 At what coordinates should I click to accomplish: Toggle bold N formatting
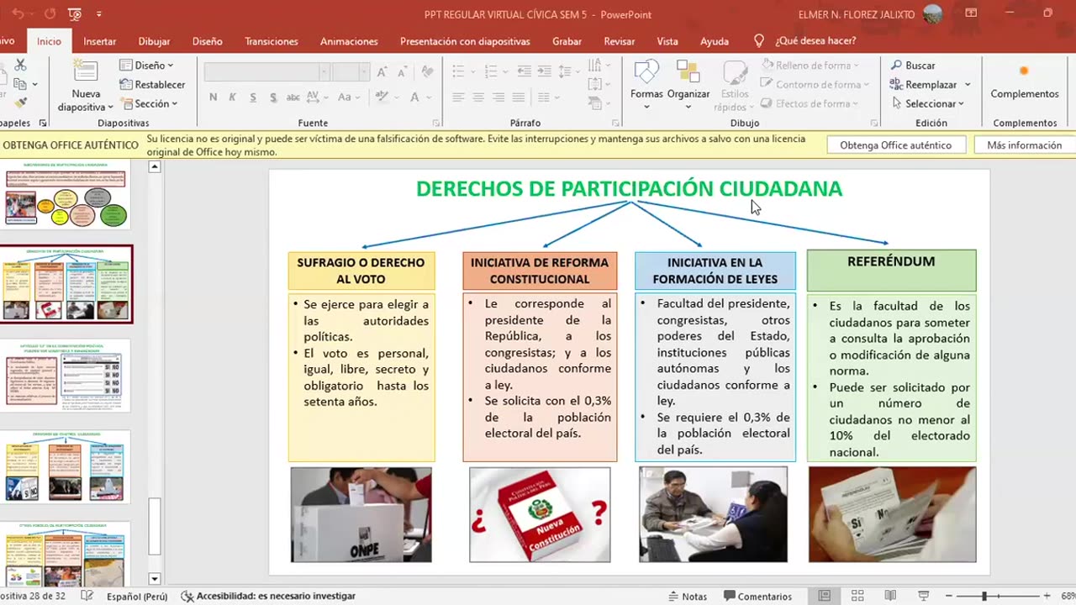pyautogui.click(x=213, y=97)
